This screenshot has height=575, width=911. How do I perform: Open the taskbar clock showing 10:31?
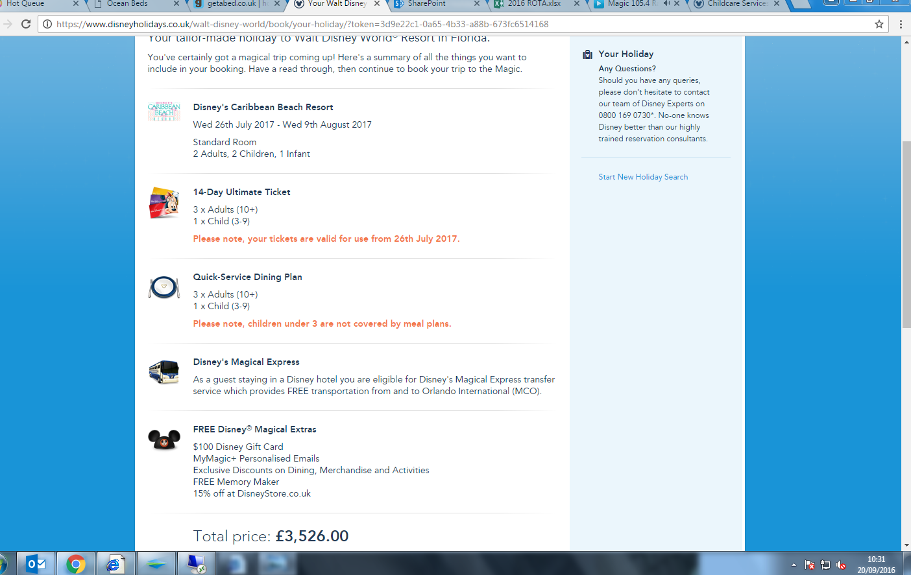click(x=876, y=565)
